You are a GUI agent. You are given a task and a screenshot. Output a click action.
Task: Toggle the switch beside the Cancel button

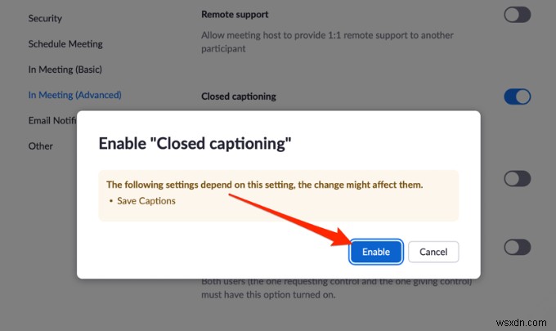(x=517, y=246)
